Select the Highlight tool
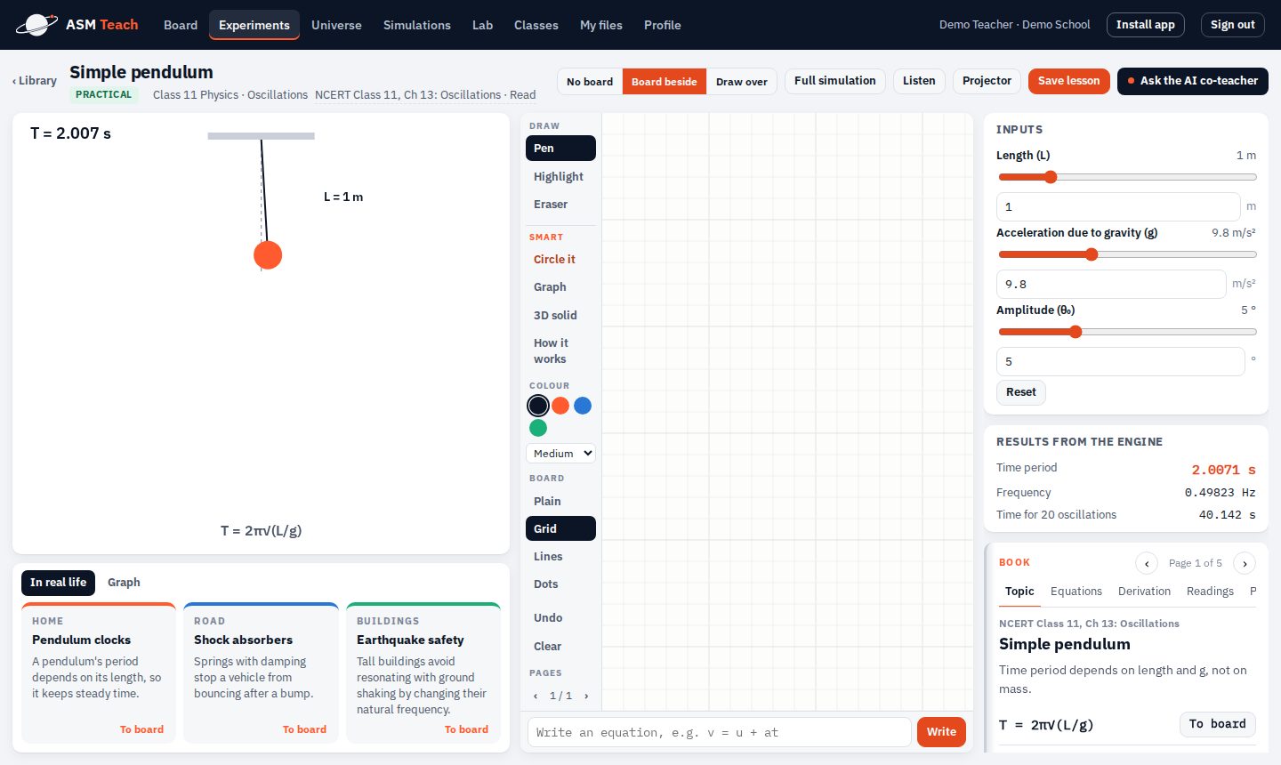 click(560, 176)
